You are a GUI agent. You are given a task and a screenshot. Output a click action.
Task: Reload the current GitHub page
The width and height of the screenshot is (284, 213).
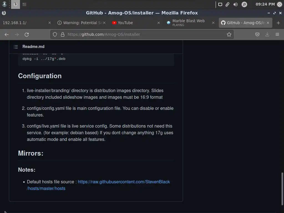[x=27, y=34]
